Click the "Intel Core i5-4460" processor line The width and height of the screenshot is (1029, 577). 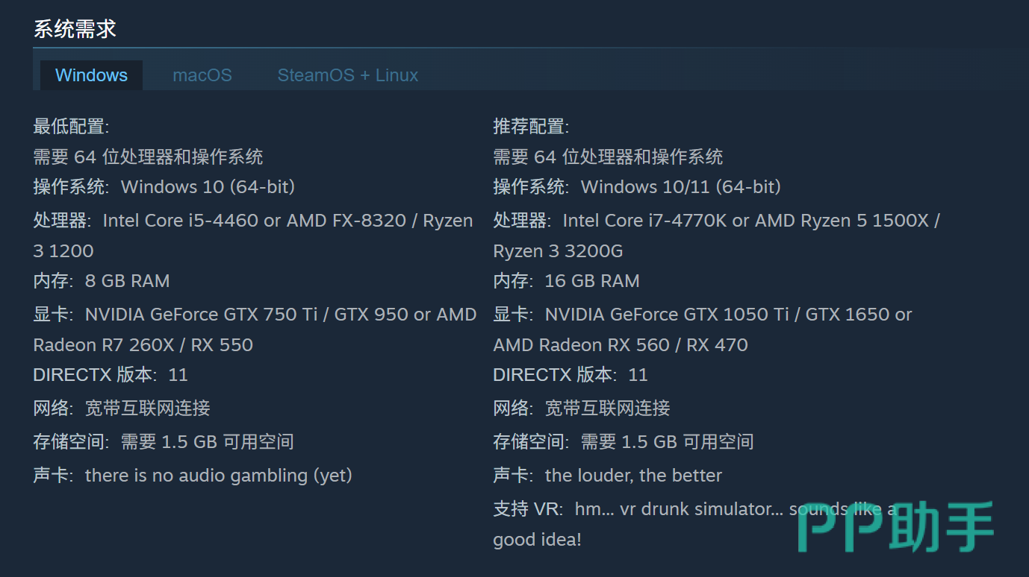coord(253,221)
